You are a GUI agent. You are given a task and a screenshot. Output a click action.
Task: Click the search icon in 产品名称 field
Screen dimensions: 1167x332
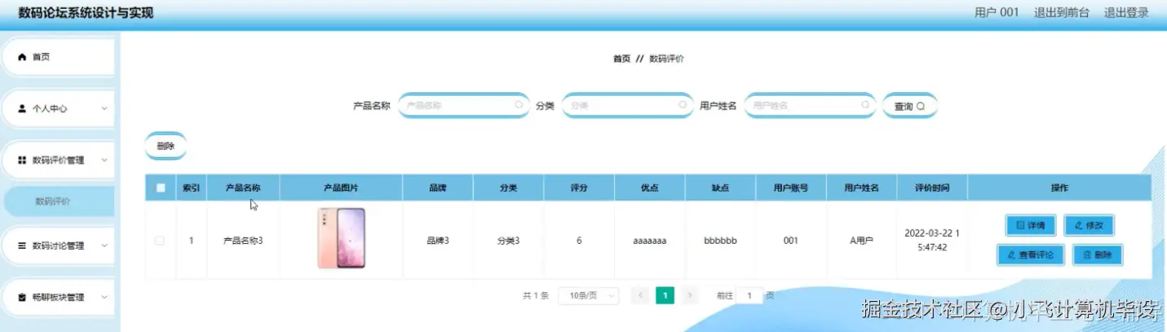[519, 105]
